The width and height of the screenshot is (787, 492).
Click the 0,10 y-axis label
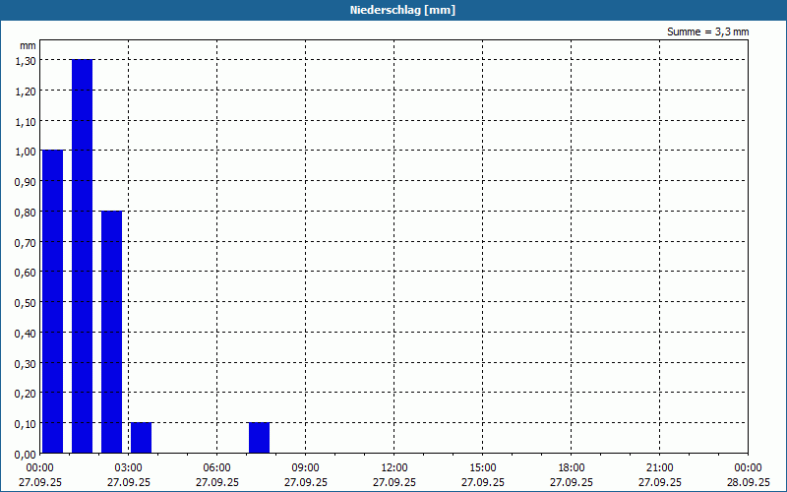[26, 424]
